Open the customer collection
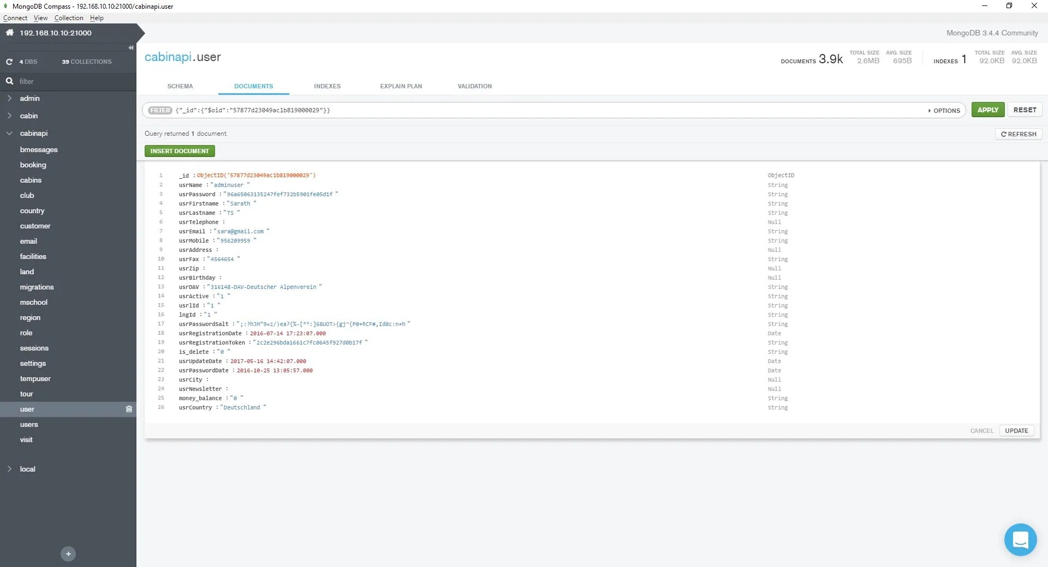The width and height of the screenshot is (1048, 567). 35,226
